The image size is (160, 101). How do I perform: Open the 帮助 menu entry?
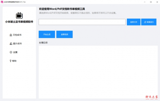[13, 61]
